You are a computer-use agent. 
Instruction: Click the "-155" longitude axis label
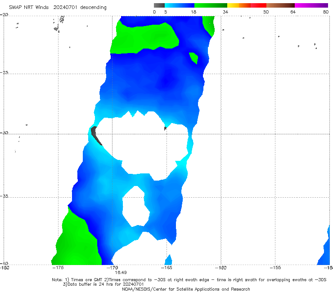coord(275,268)
